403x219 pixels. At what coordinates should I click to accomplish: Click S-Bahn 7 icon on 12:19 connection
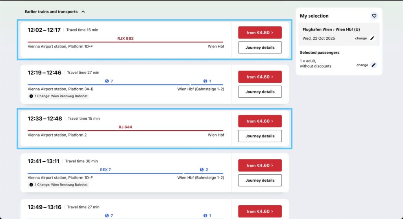click(x=107, y=81)
